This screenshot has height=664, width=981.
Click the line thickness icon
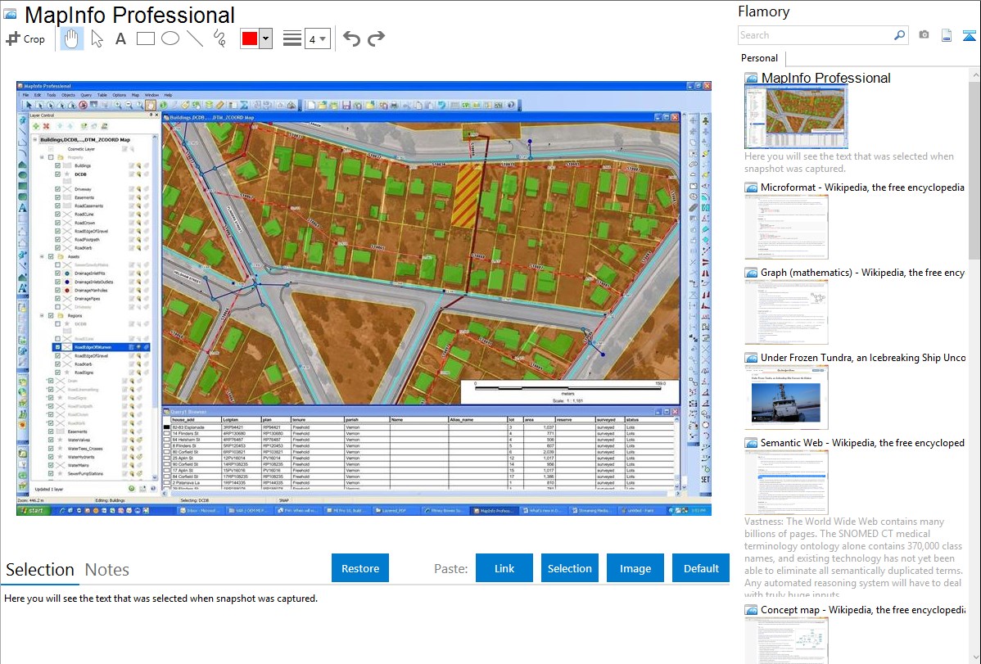pos(292,38)
